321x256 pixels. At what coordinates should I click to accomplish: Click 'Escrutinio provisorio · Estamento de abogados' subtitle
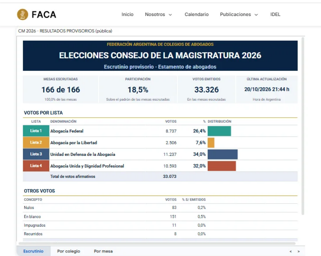click(160, 67)
